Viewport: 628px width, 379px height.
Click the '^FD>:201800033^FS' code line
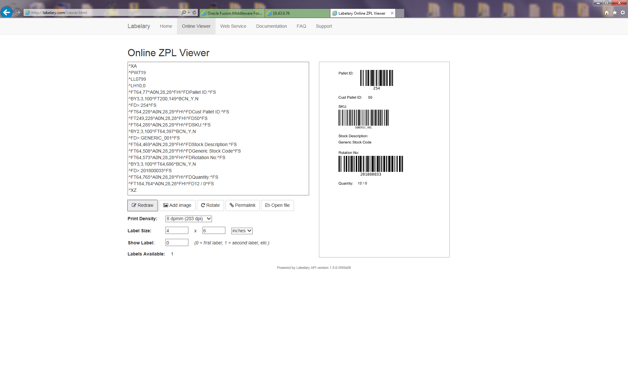point(150,171)
